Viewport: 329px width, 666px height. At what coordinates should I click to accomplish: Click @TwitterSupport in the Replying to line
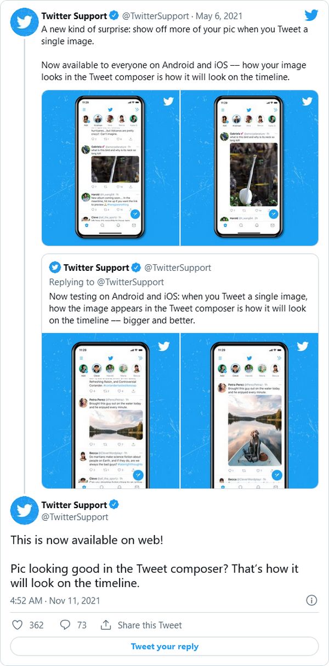(131, 282)
